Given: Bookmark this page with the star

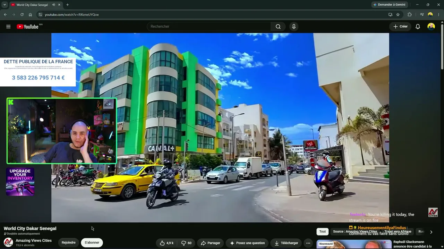Looking at the screenshot, I should click(398, 15).
